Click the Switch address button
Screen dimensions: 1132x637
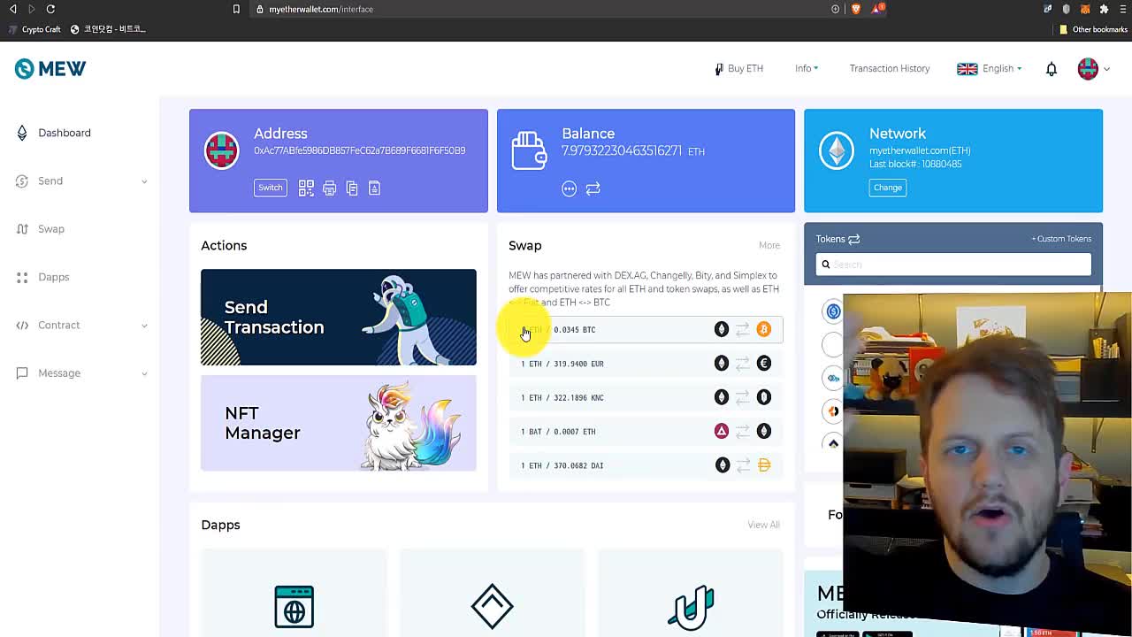[x=271, y=188]
